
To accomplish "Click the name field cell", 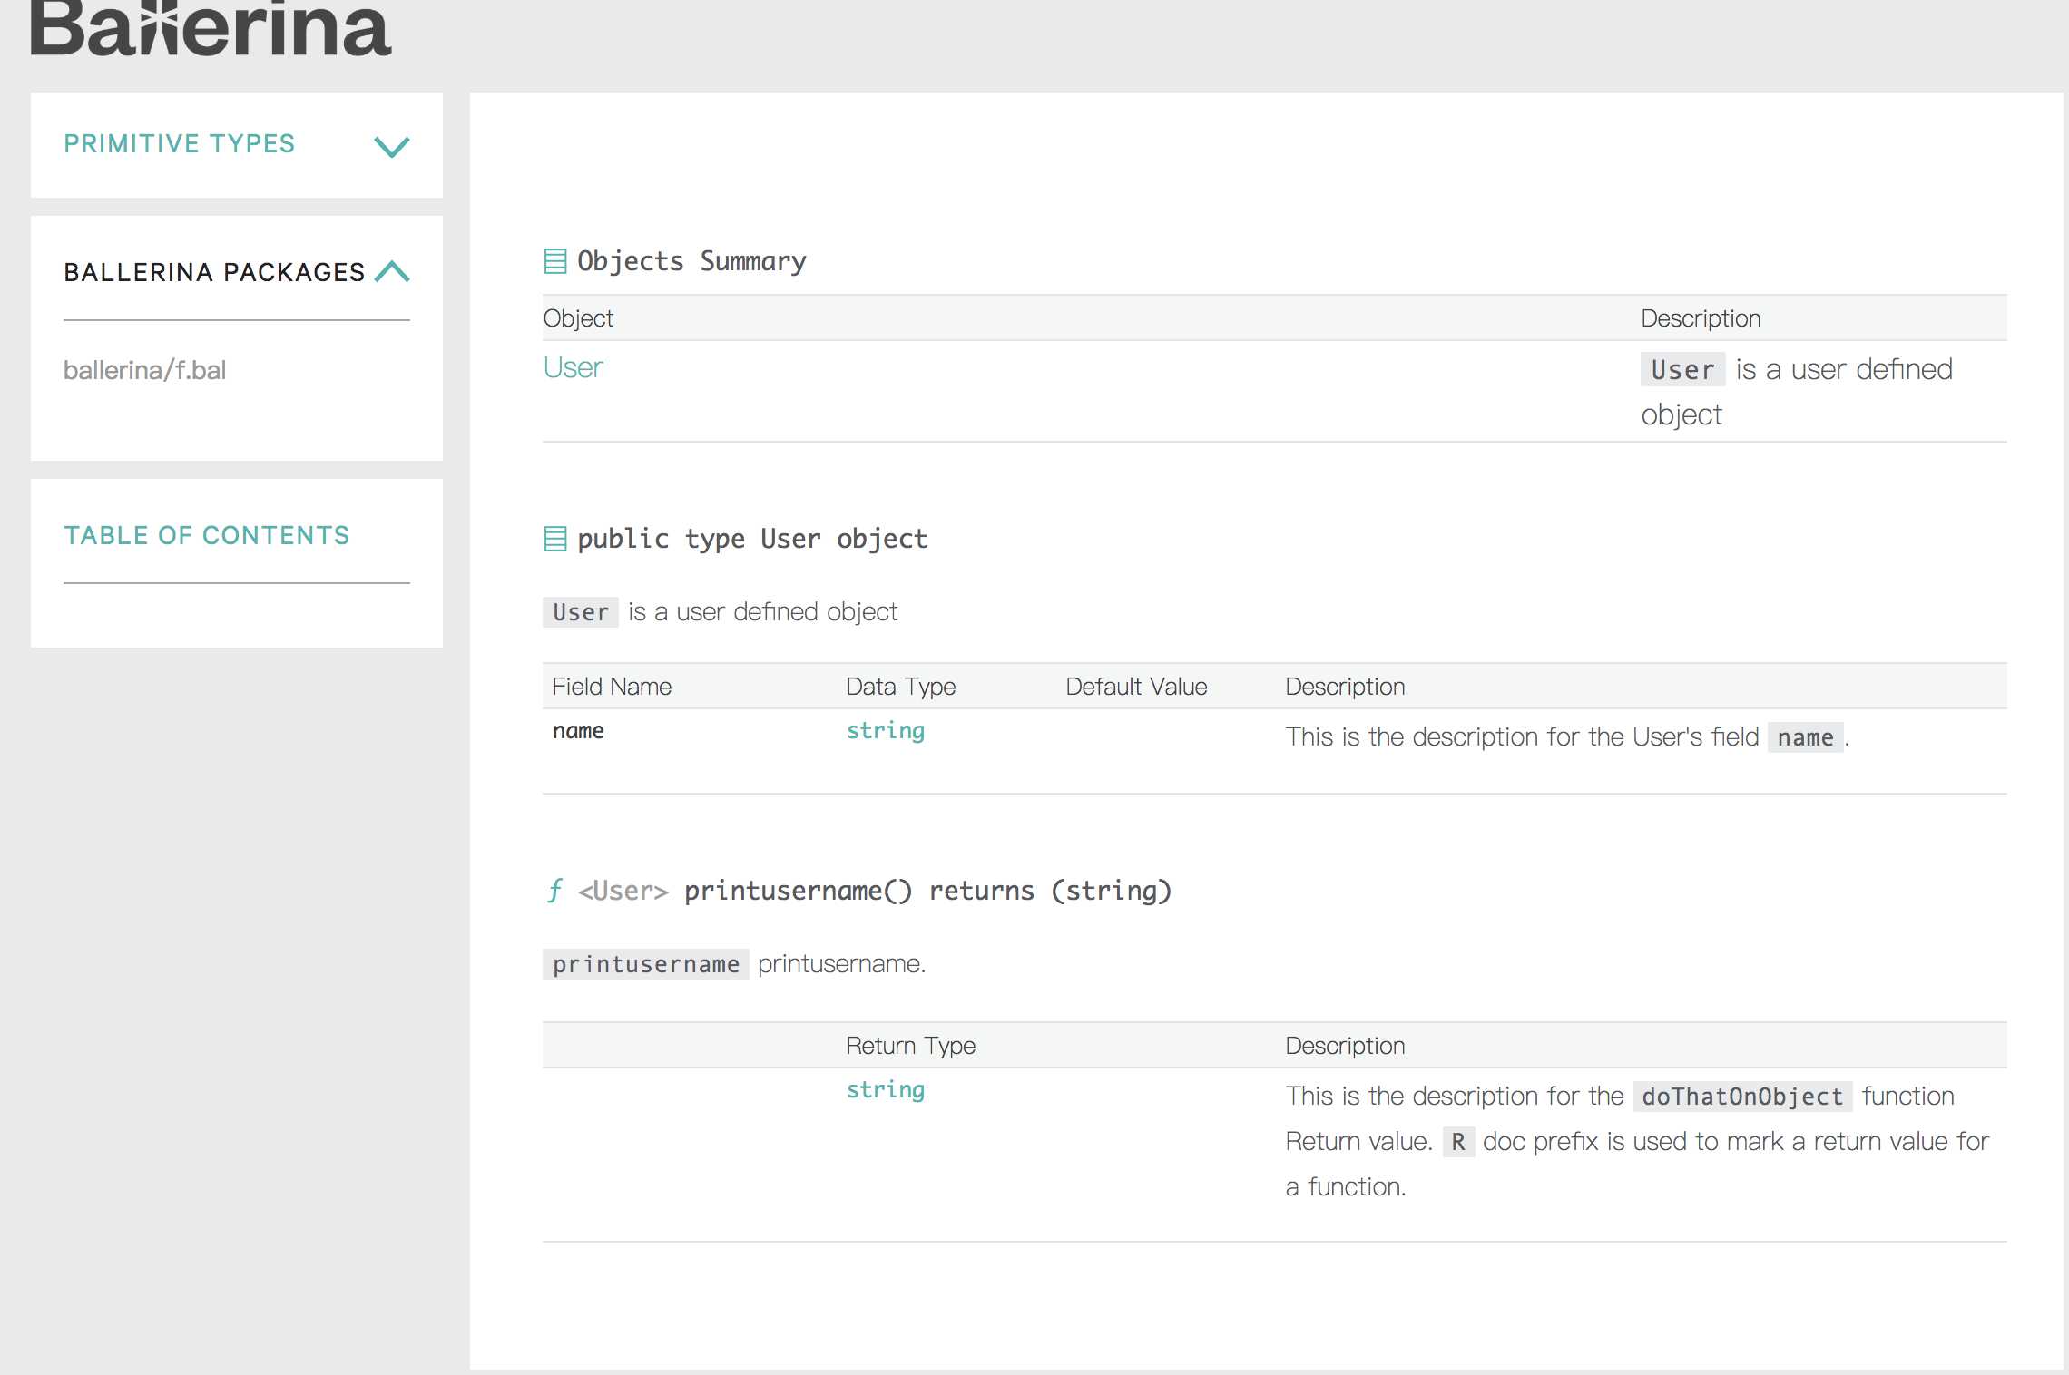I will 578,731.
